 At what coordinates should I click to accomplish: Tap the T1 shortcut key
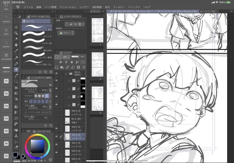(x=6, y=81)
